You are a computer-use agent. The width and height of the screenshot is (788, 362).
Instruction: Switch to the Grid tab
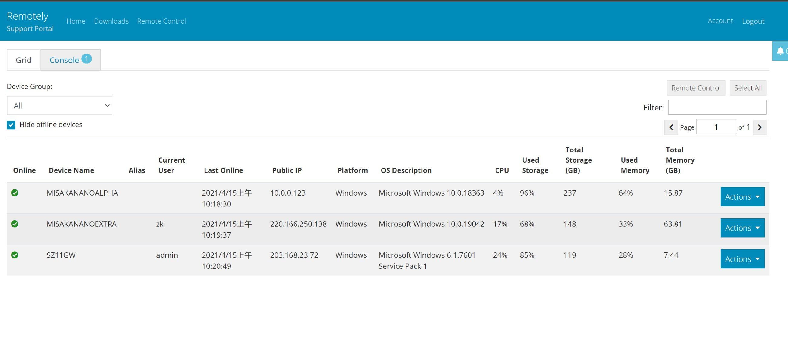24,60
